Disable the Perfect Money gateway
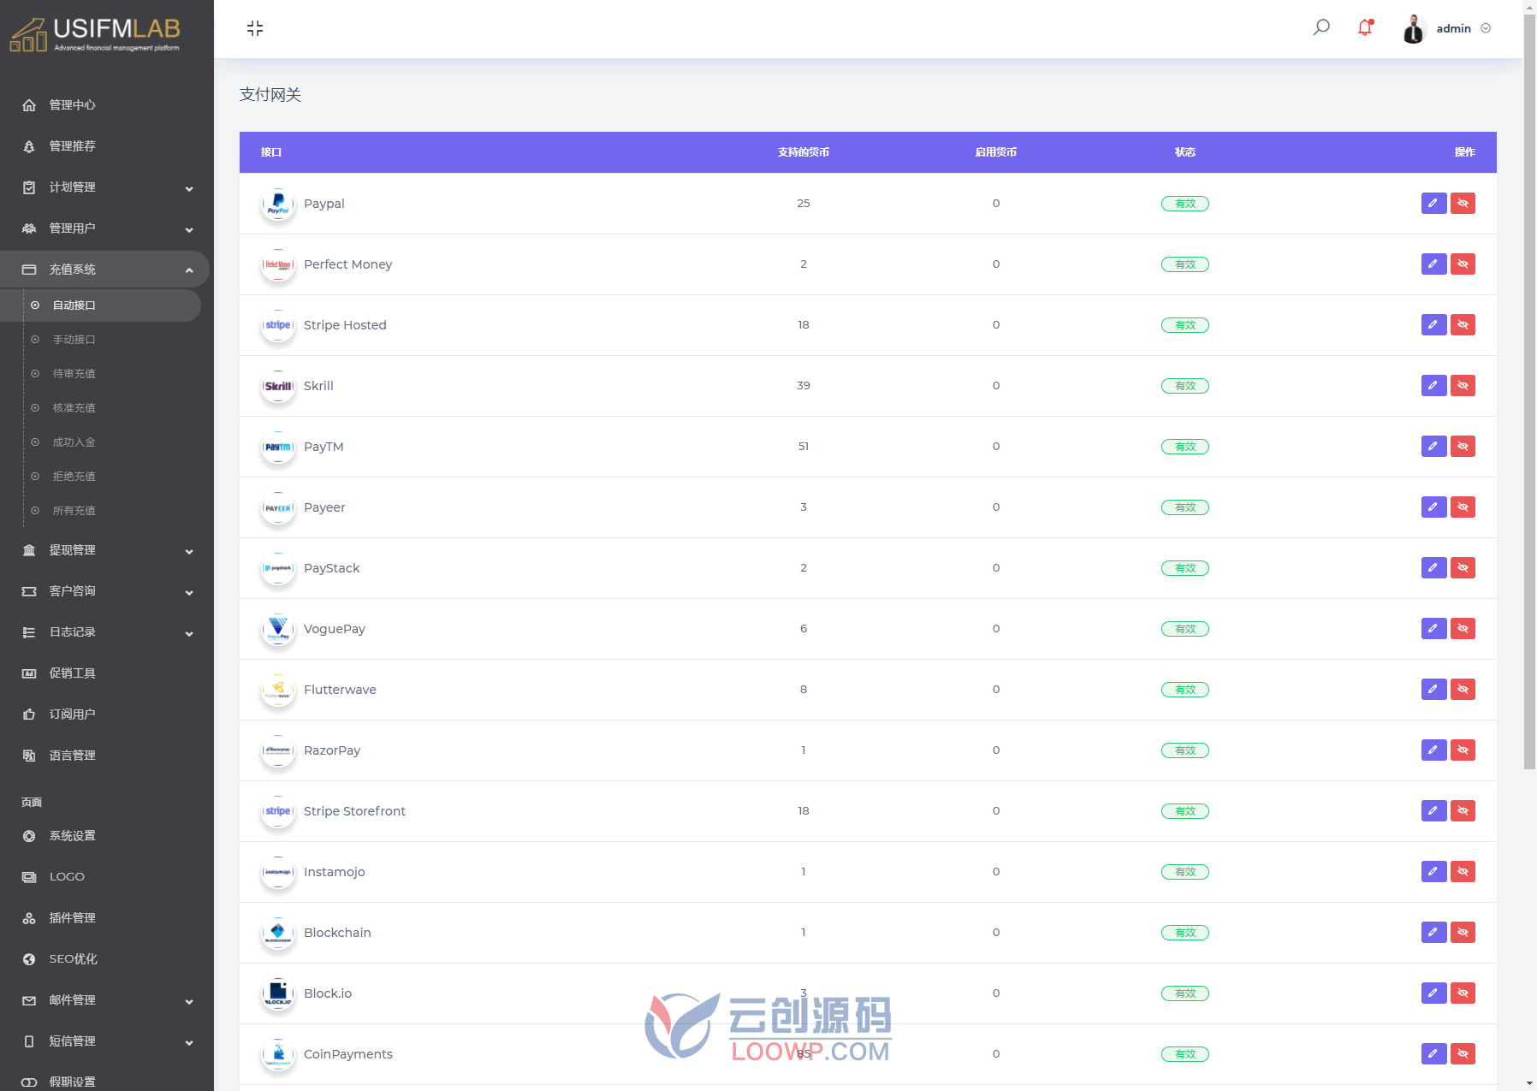 [1463, 264]
